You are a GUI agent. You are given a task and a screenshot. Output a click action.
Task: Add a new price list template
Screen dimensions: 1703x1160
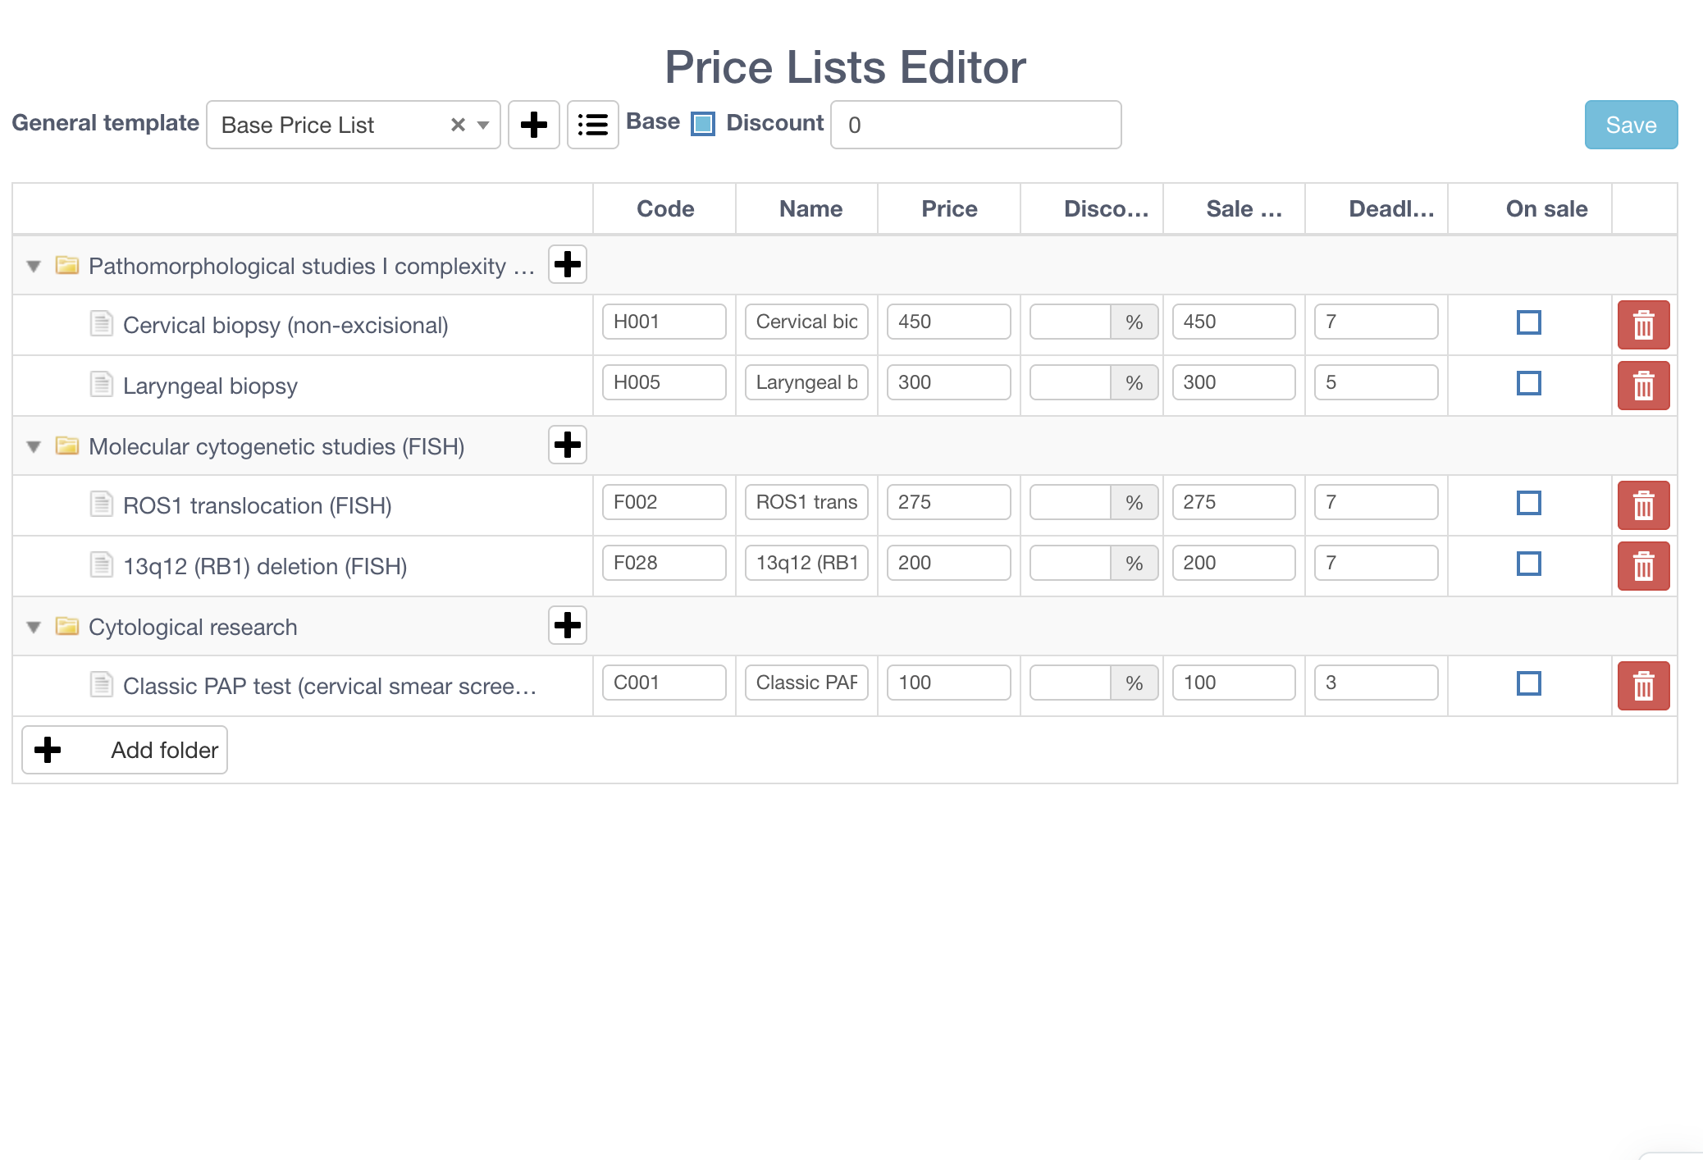point(534,125)
